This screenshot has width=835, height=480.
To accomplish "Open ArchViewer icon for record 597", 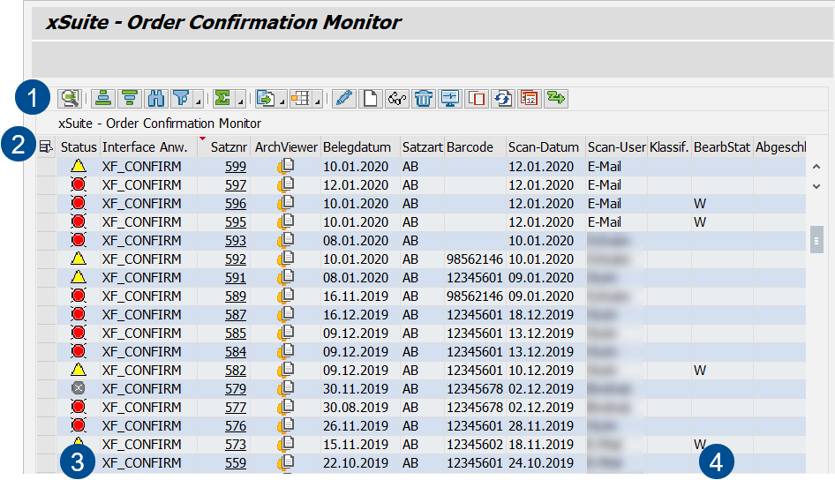I will [286, 185].
